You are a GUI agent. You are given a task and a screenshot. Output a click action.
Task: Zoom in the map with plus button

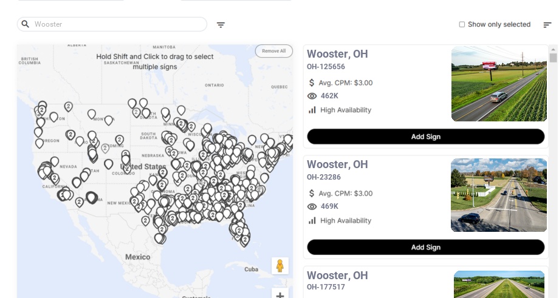point(280,295)
